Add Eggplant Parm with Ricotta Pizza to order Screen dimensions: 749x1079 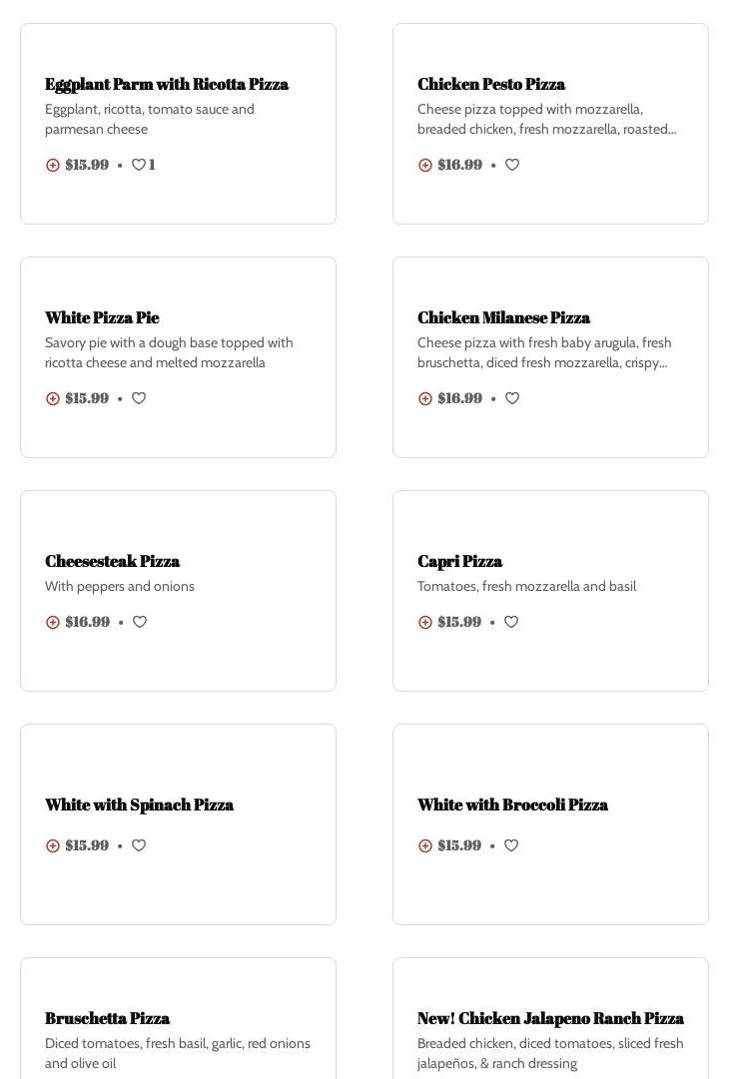(53, 165)
